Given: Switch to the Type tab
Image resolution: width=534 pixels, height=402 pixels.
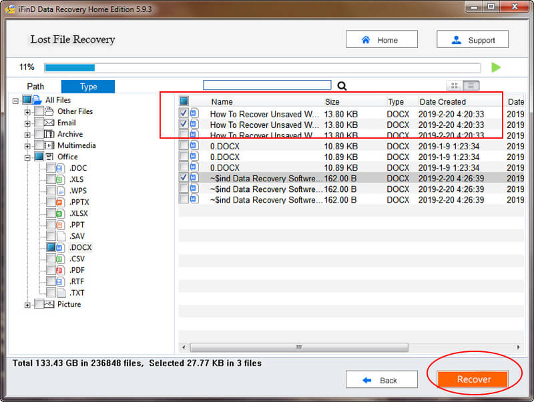Looking at the screenshot, I should click(88, 87).
